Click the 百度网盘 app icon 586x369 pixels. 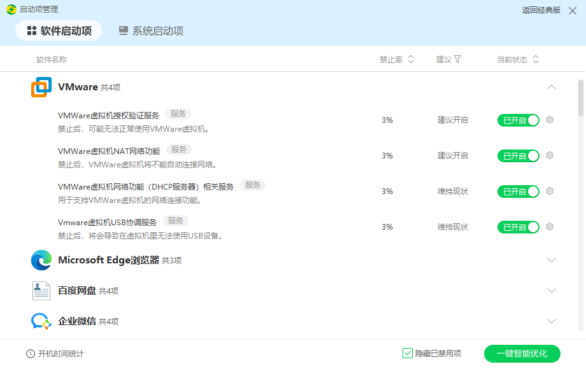[41, 290]
